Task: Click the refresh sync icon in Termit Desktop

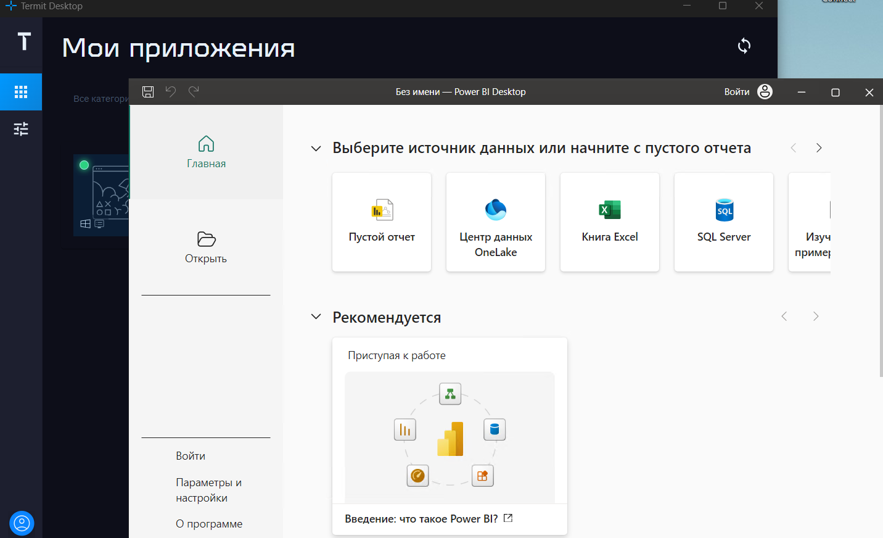Action: click(x=744, y=46)
